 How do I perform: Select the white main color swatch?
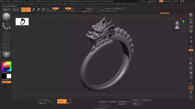(x=9, y=76)
